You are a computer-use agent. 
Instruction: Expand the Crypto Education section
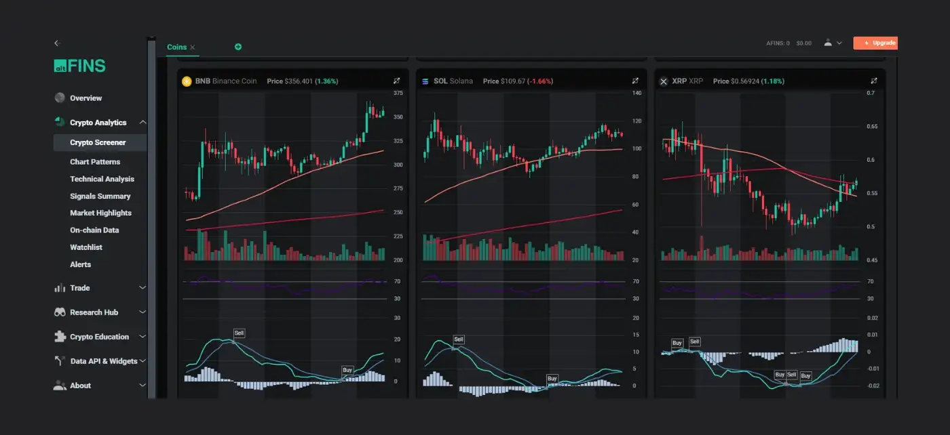142,337
